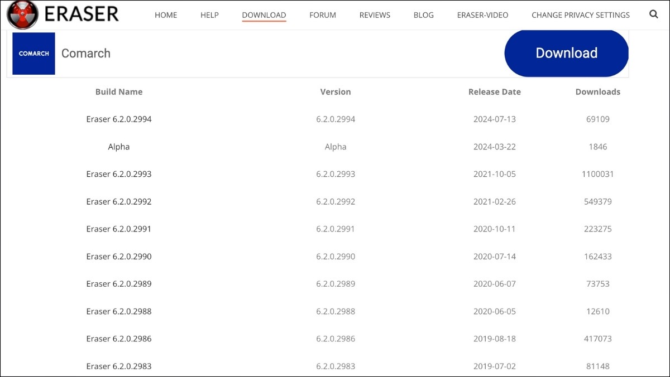Click the download count 73753

[x=598, y=284]
